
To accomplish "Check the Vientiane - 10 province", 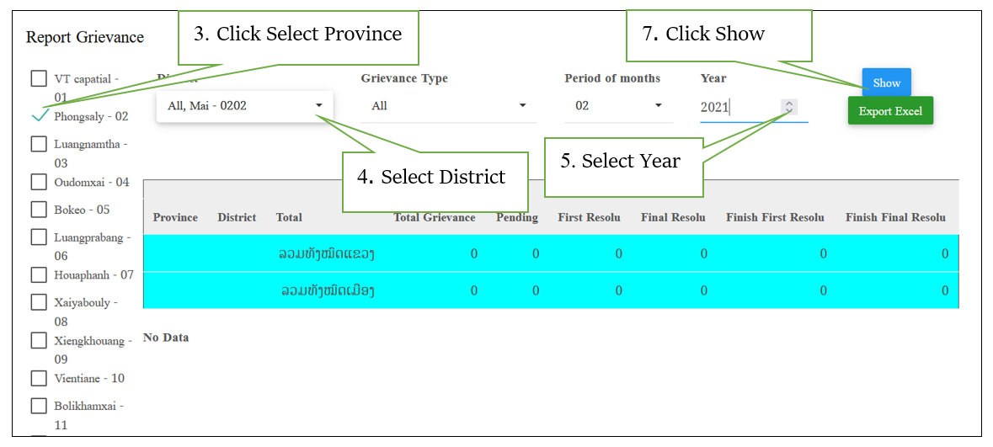I will click(39, 378).
